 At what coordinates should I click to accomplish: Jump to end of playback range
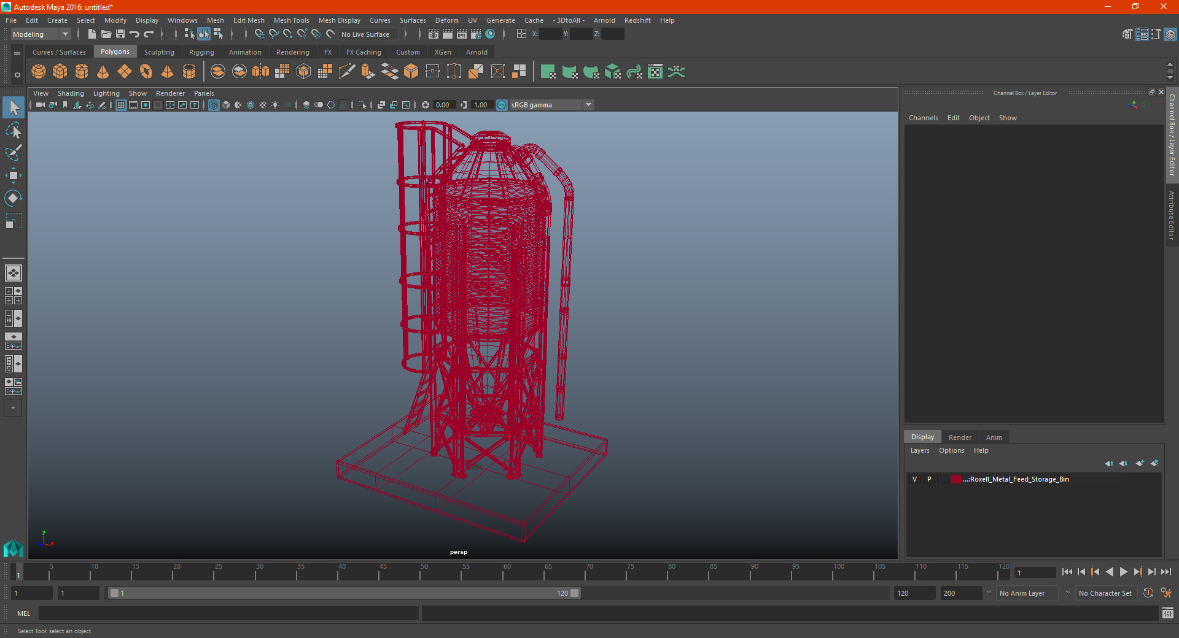click(x=1165, y=572)
